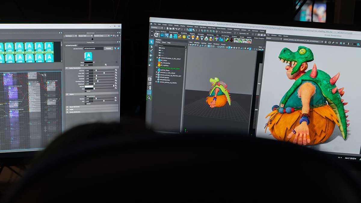Open the Hardware renderer dropdown in Material Viewer
This screenshot has width=361, height=203.
[71, 35]
